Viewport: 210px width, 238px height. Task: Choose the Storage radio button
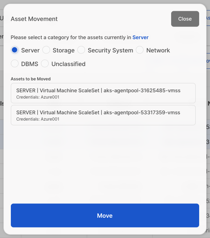[46, 50]
